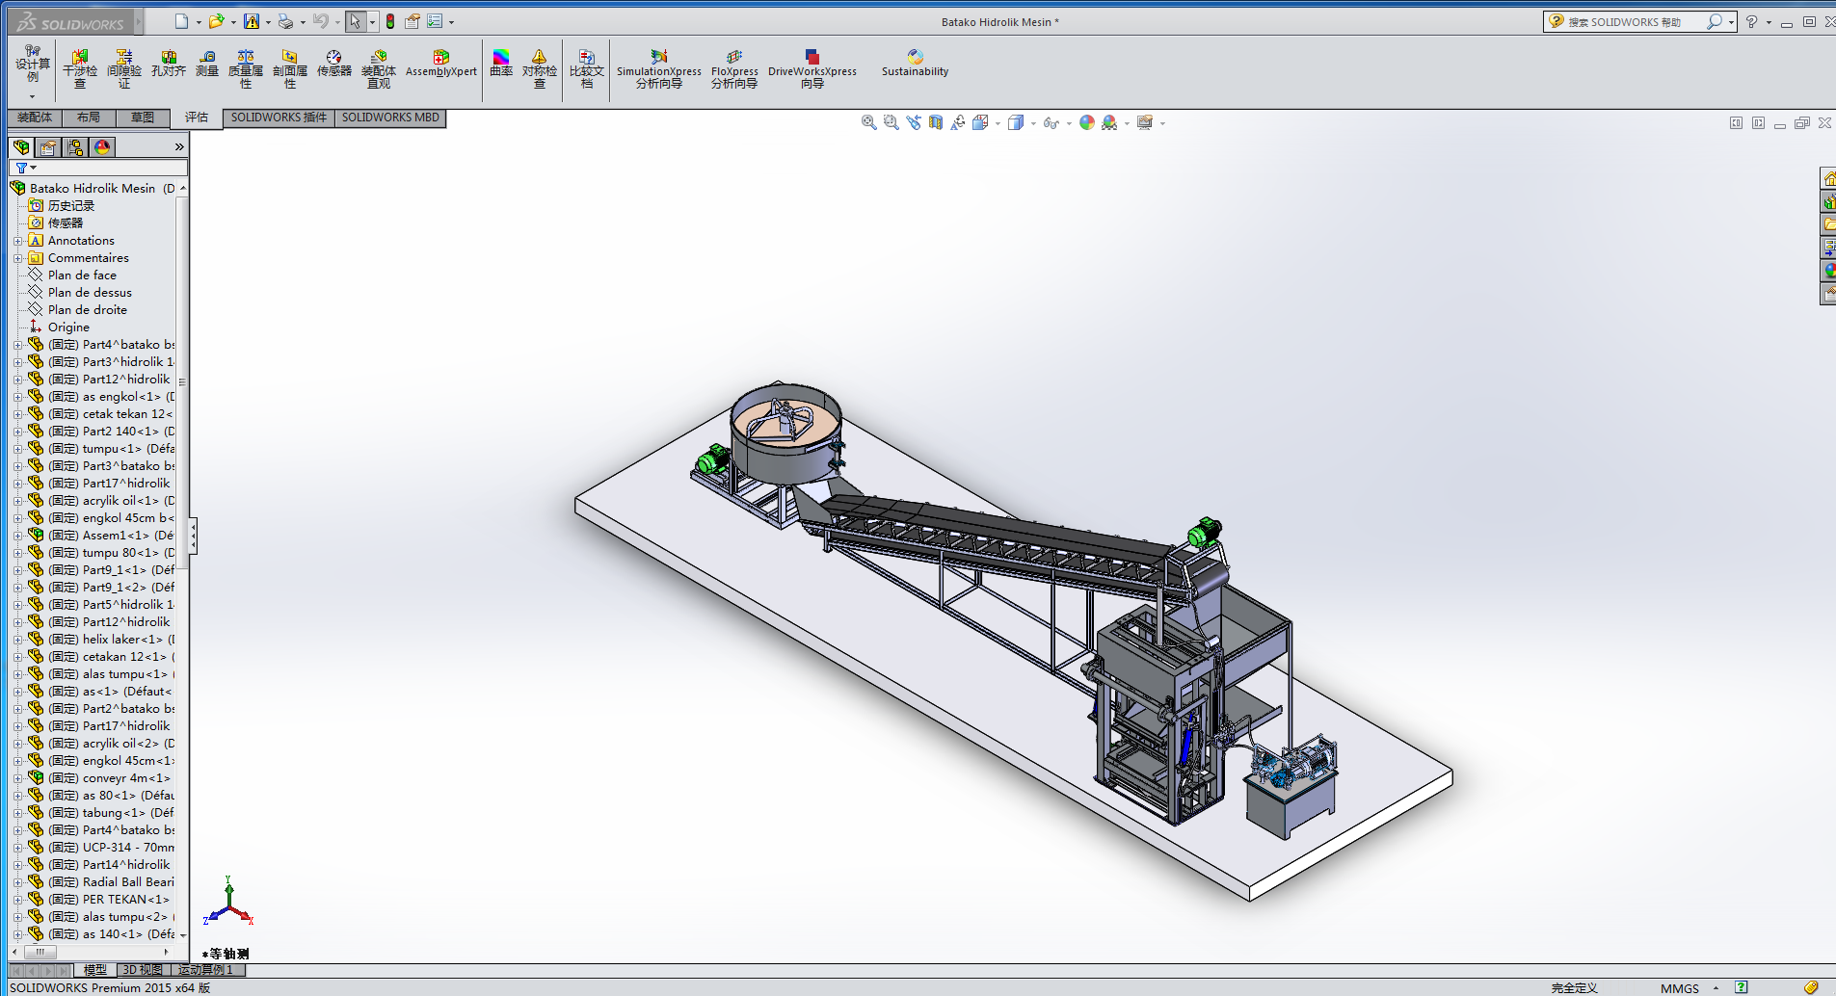
Task: Launch AssemblyXpert from the ribbon
Action: 440,64
